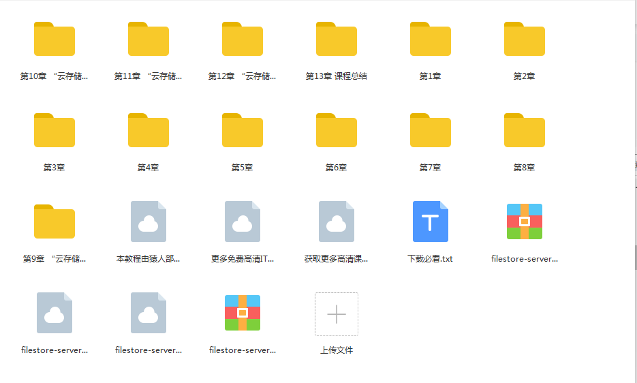The image size is (637, 383).
Task: Select the 本教程由猿人部 cloud file
Action: [x=149, y=222]
